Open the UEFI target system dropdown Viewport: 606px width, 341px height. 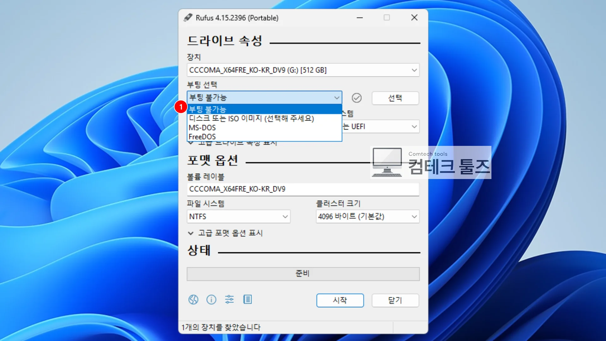point(381,127)
